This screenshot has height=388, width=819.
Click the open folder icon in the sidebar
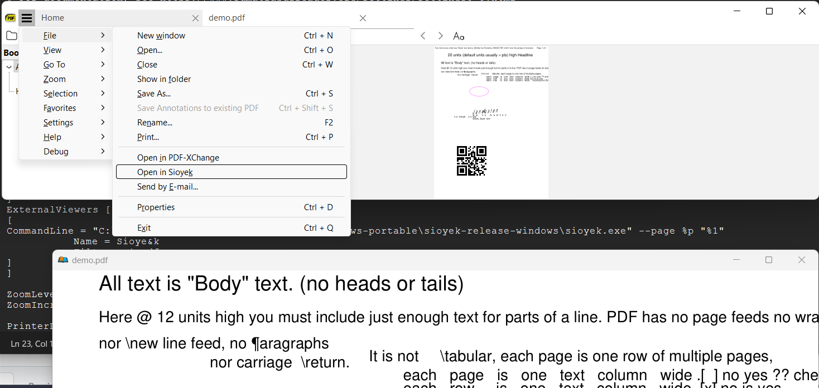12,35
